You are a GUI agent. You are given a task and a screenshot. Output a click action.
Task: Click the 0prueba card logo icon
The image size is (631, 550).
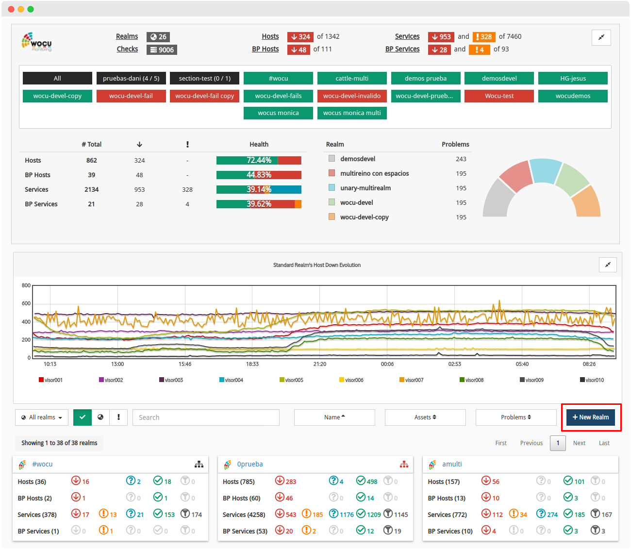(228, 465)
